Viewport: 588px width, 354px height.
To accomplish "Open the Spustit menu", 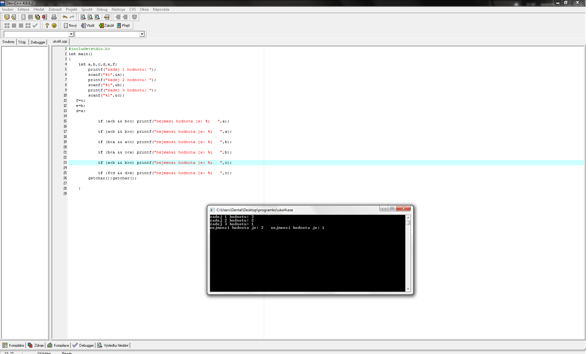I will (87, 9).
